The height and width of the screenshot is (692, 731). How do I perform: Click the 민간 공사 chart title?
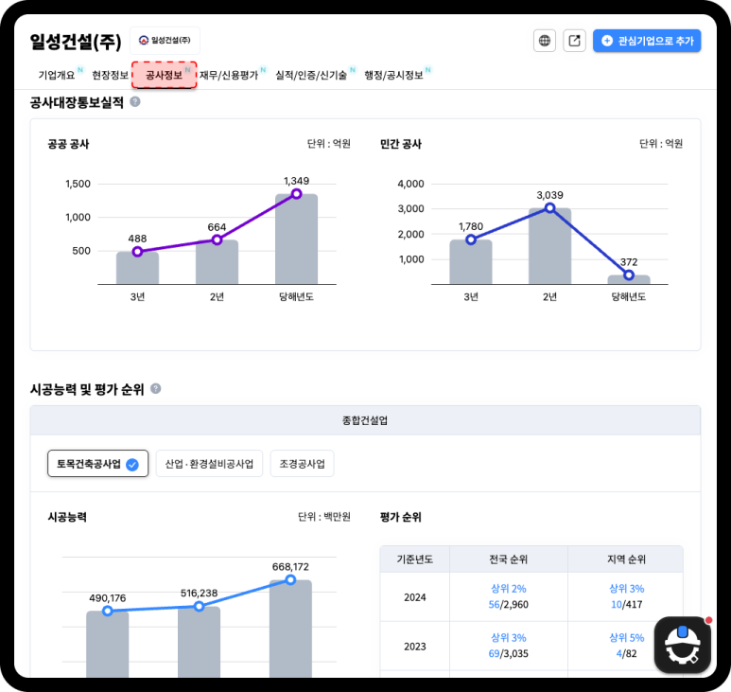(400, 144)
